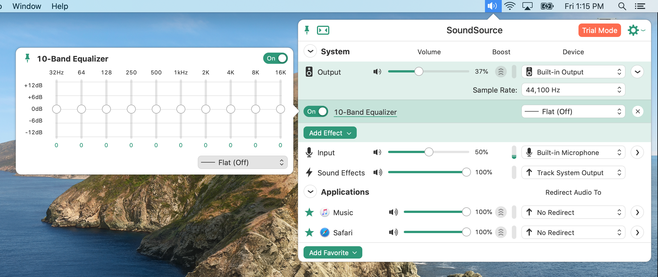658x277 pixels.
Task: Click the 500 equalizer band knob
Action: tap(156, 109)
